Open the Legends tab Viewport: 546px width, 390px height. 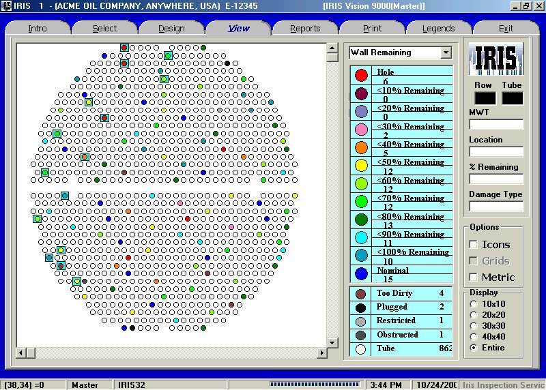(x=438, y=29)
